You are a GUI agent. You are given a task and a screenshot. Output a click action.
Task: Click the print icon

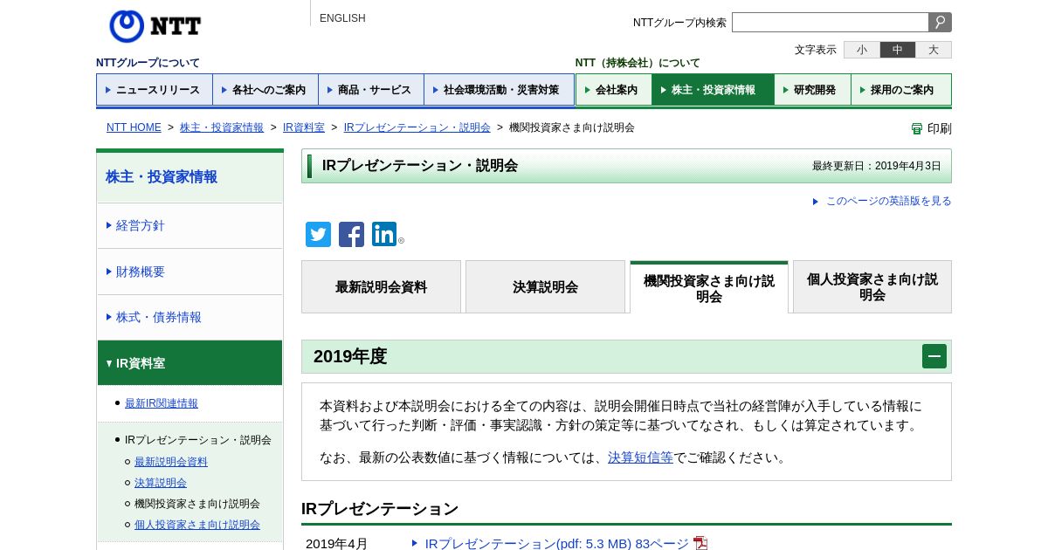[x=916, y=128]
